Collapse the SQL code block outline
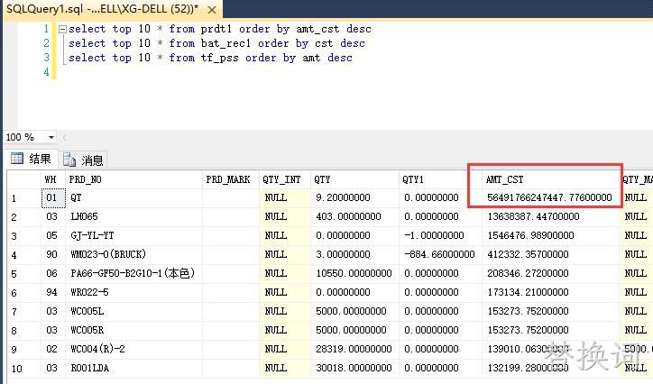 (x=62, y=29)
